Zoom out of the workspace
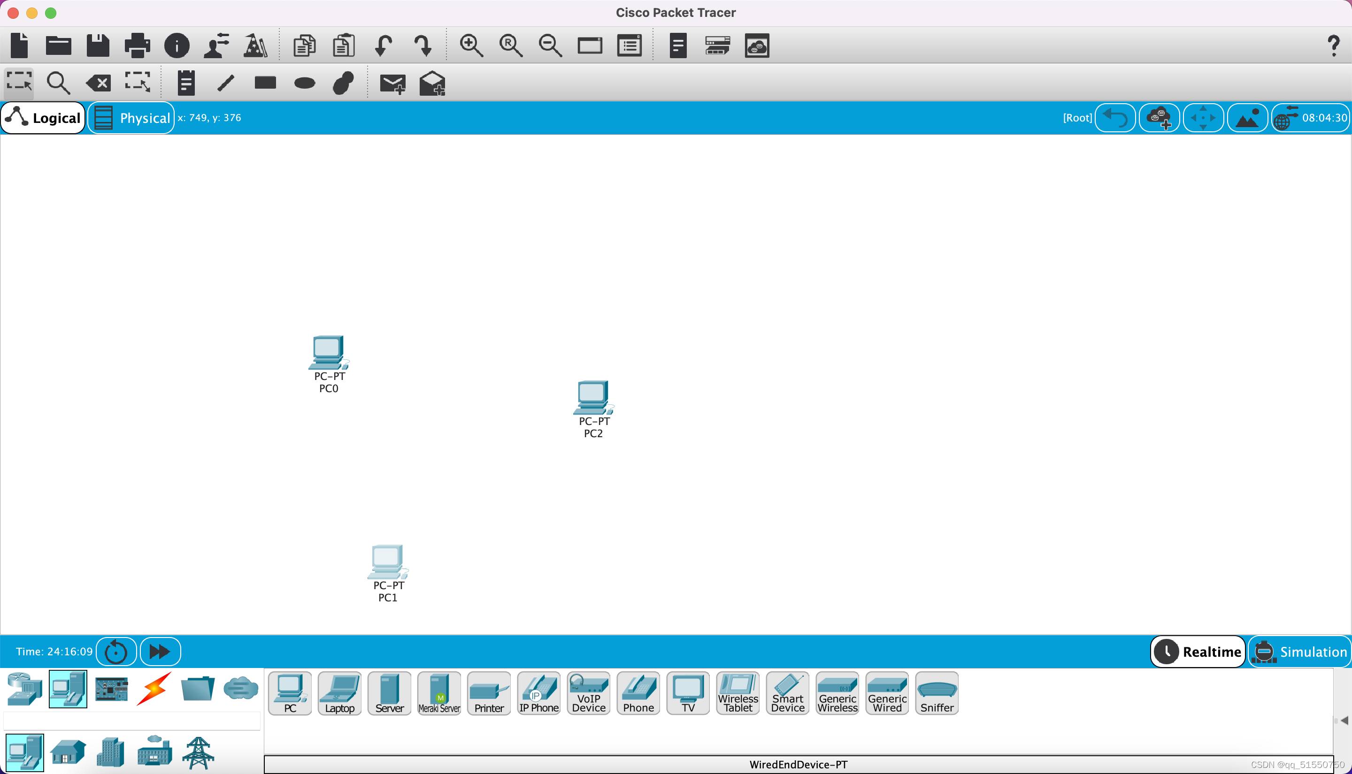Image resolution: width=1352 pixels, height=774 pixels. point(550,45)
